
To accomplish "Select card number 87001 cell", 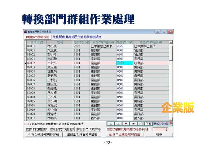I will pos(36,46).
